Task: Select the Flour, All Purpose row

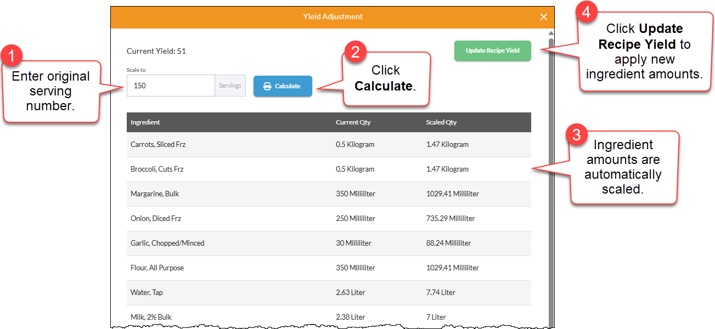Action: [329, 268]
